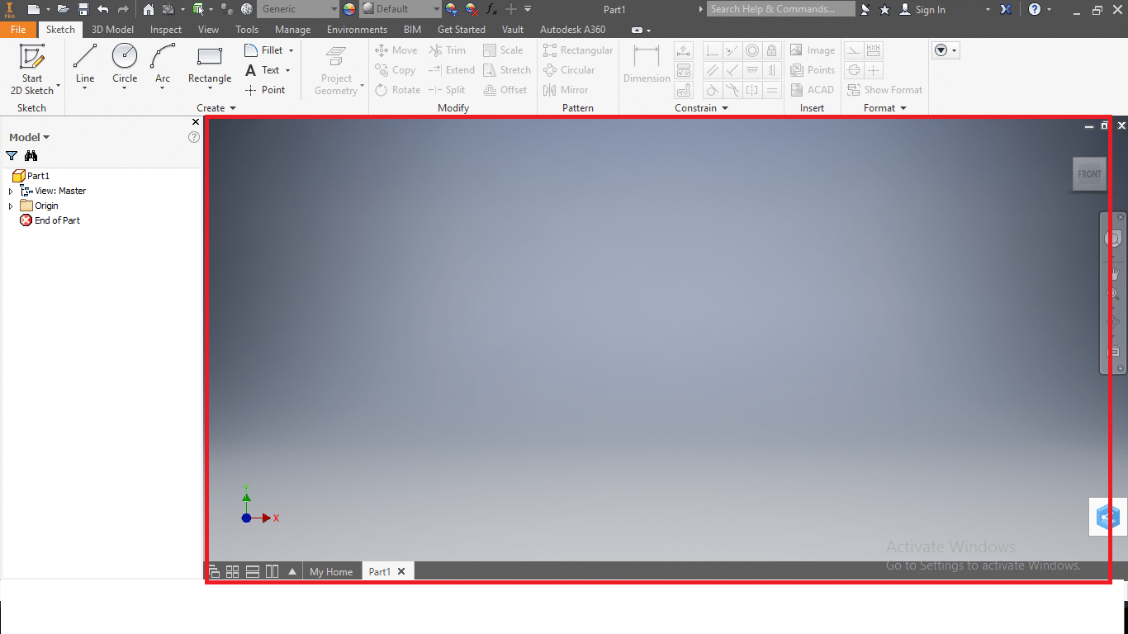Image resolution: width=1128 pixels, height=634 pixels.
Task: Expand the Origin folder in model browser
Action: (9, 206)
